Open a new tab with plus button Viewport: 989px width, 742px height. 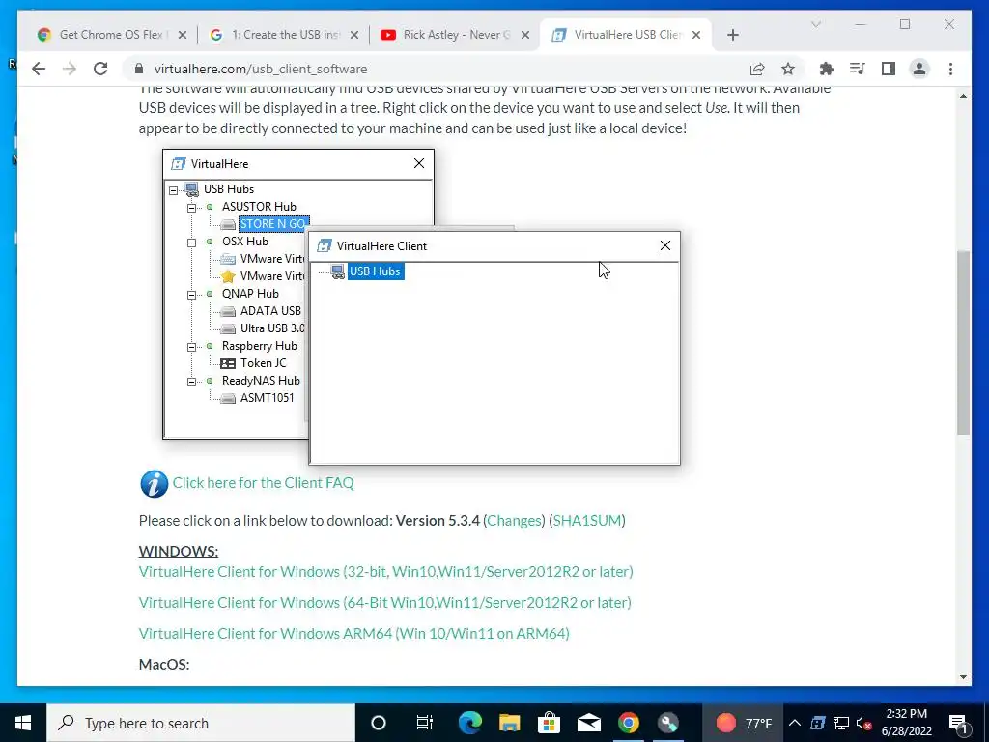tap(732, 35)
